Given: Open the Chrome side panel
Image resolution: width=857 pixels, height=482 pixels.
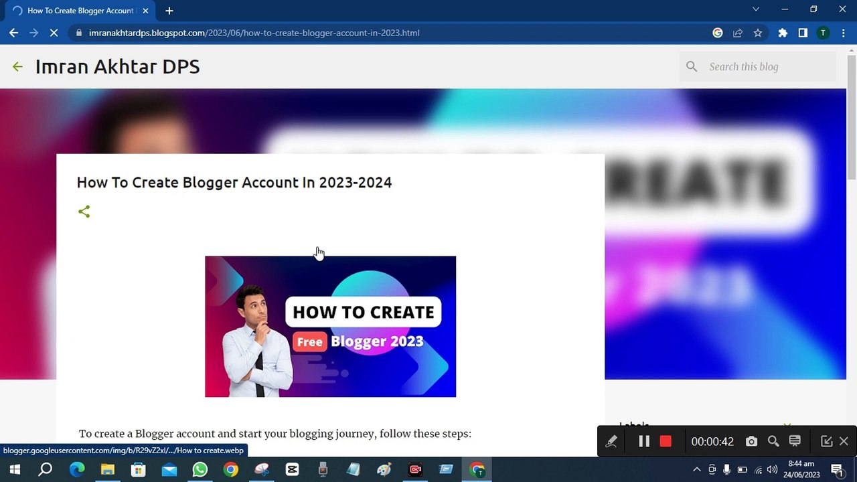Looking at the screenshot, I should [803, 33].
